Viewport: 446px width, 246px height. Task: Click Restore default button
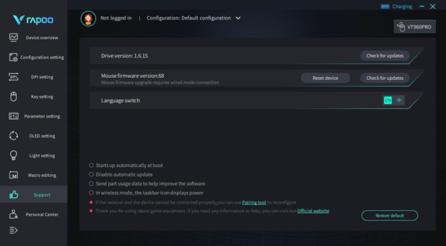[390, 216]
